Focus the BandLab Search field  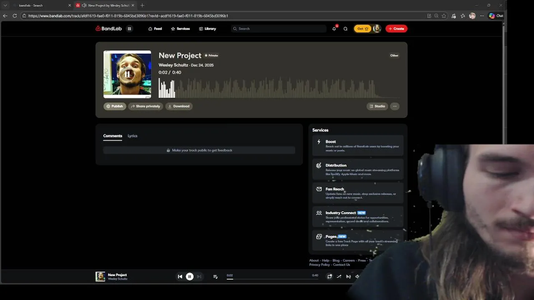coord(279,29)
